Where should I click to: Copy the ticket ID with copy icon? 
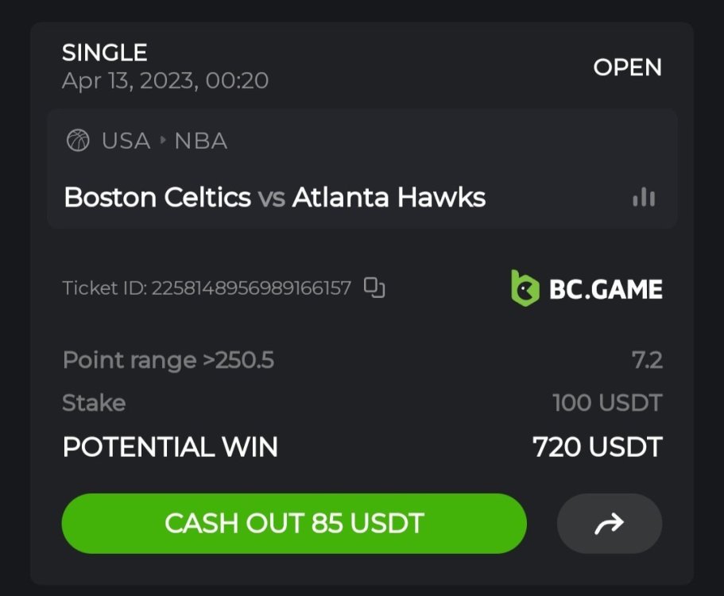tap(374, 288)
